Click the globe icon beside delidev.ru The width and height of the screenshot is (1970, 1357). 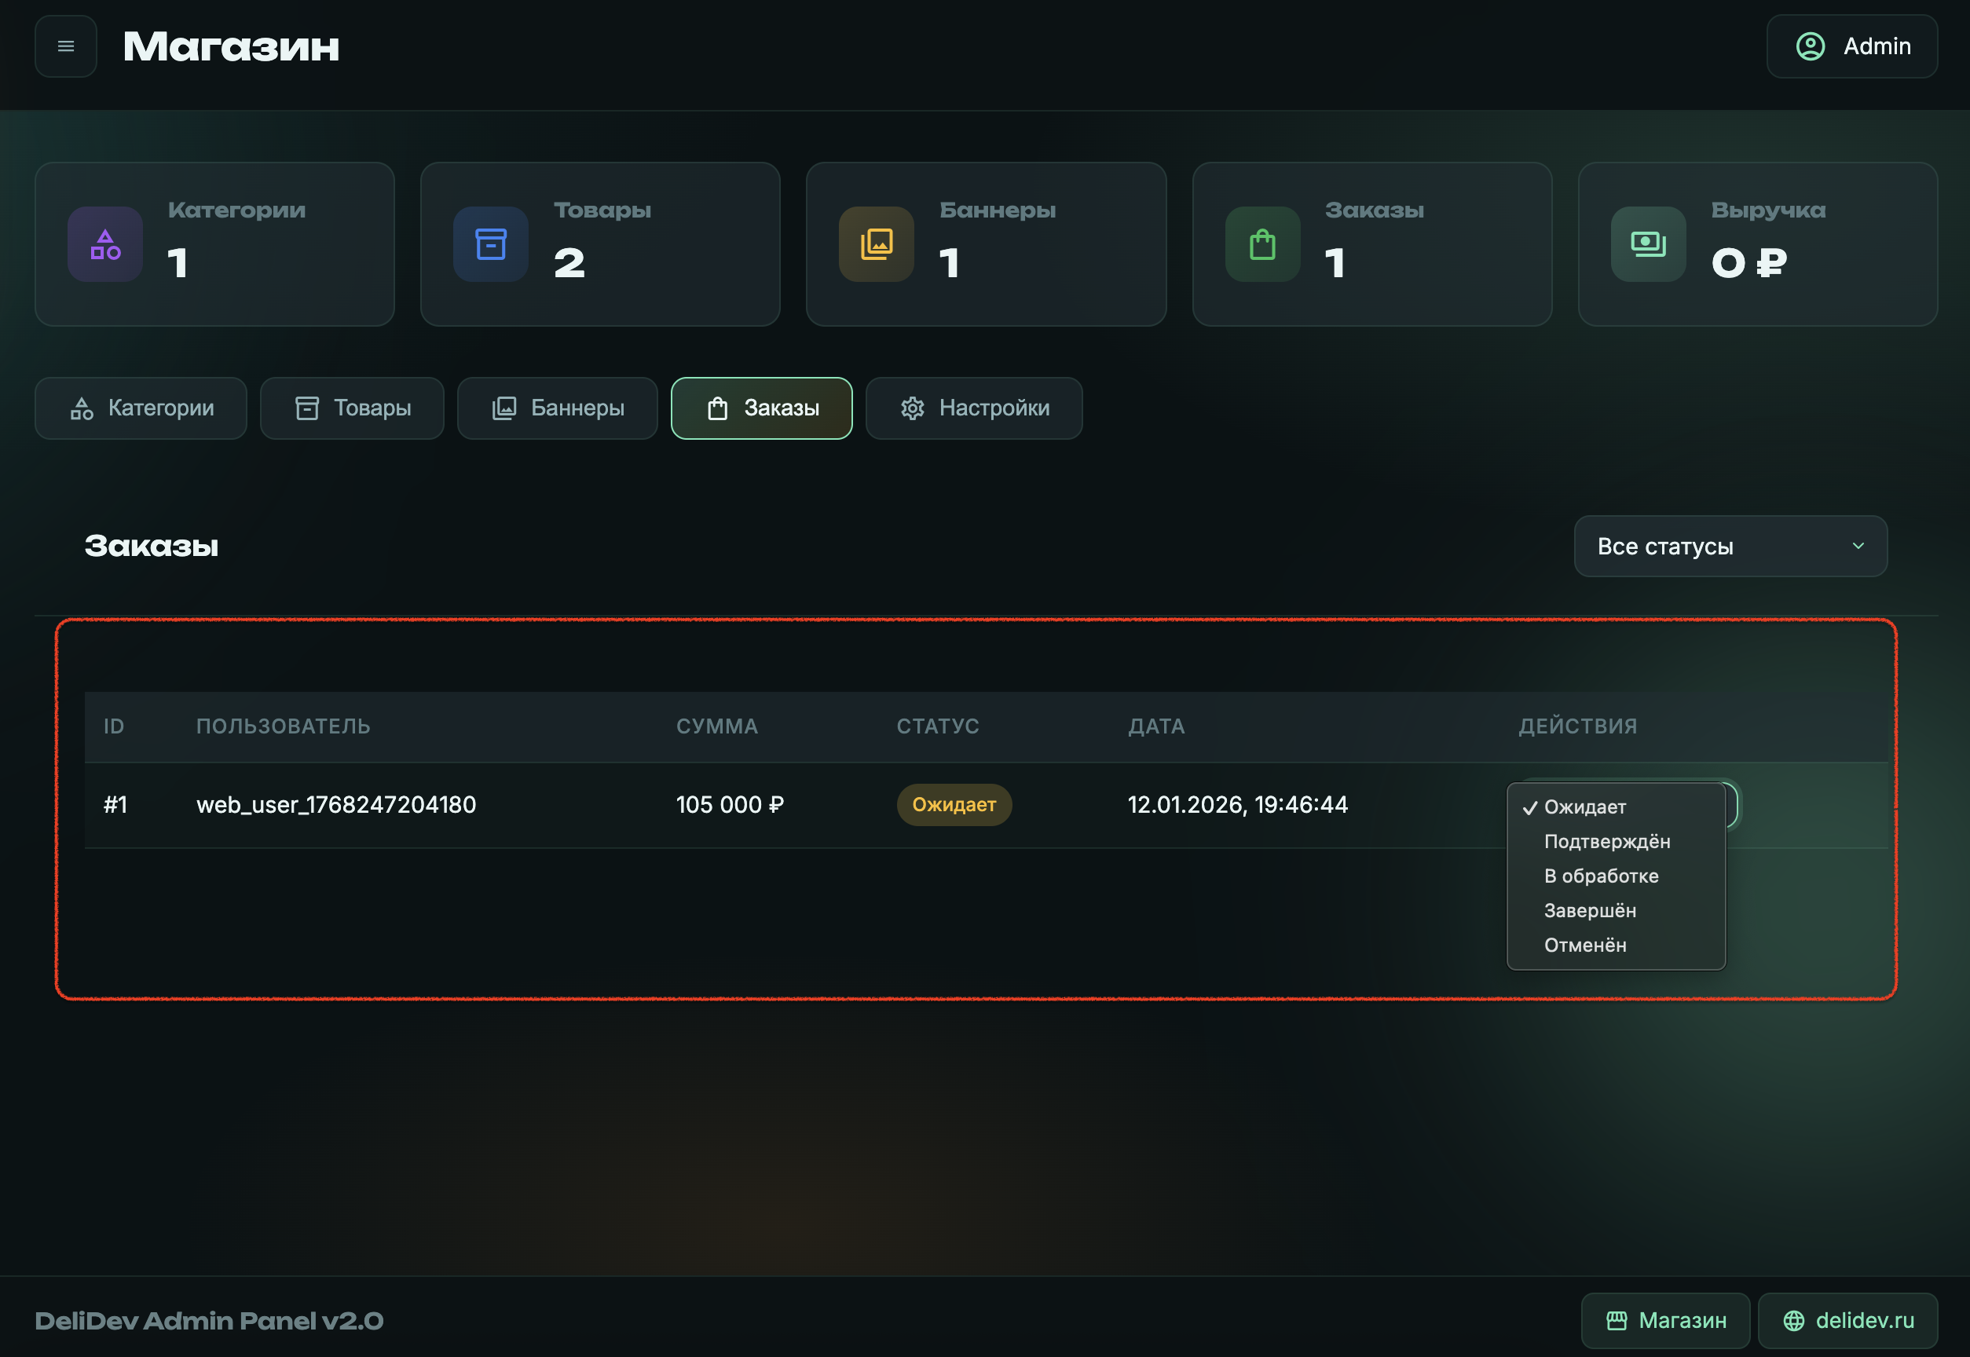click(1794, 1320)
